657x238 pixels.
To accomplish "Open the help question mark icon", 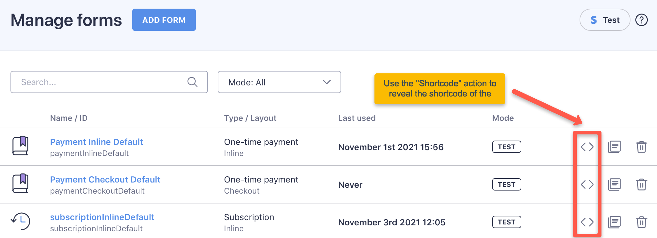I will click(x=642, y=20).
